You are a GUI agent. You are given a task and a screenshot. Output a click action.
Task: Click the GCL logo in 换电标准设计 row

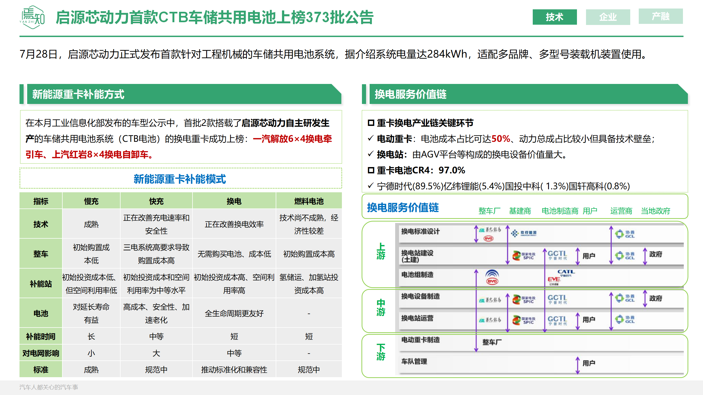point(624,234)
